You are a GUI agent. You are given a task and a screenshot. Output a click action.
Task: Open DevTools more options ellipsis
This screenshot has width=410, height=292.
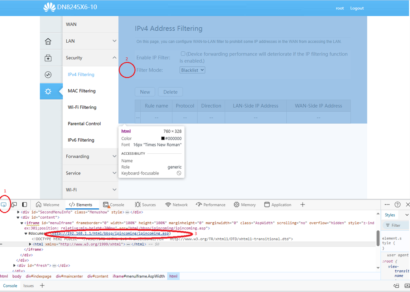click(387, 204)
